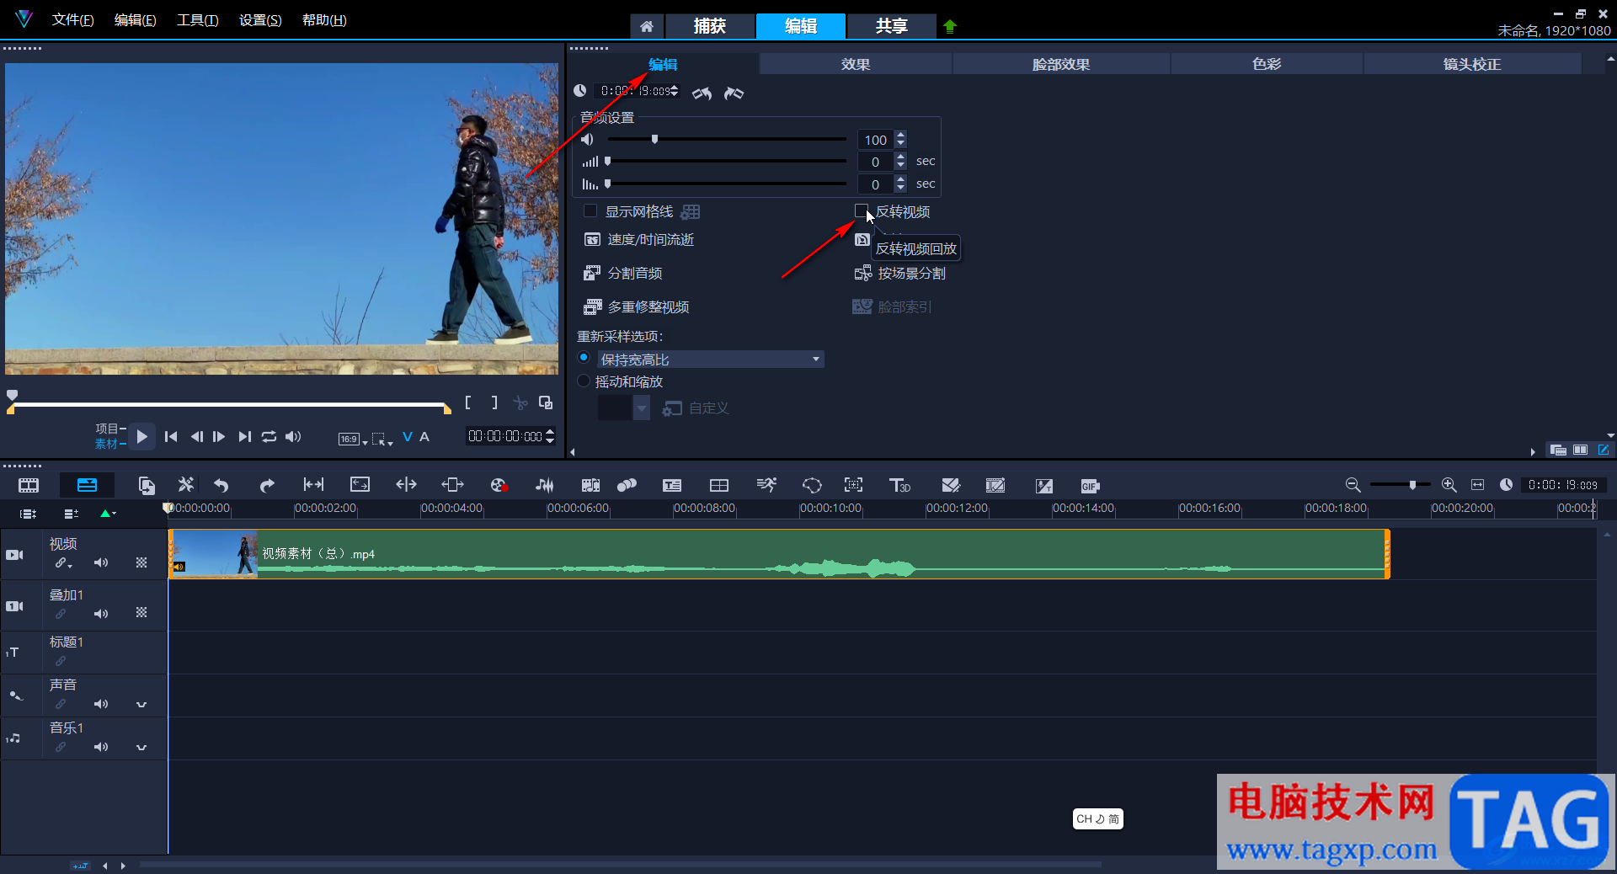Zoom out on the timeline
The height and width of the screenshot is (874, 1617).
click(x=1353, y=485)
